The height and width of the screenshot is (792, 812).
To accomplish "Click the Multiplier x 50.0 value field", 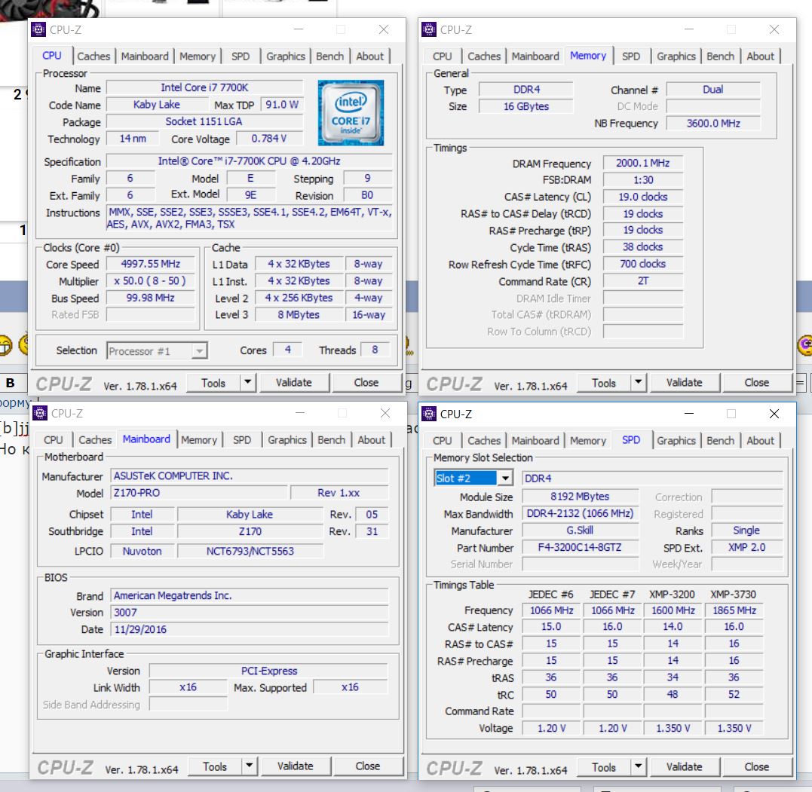I will pos(150,281).
